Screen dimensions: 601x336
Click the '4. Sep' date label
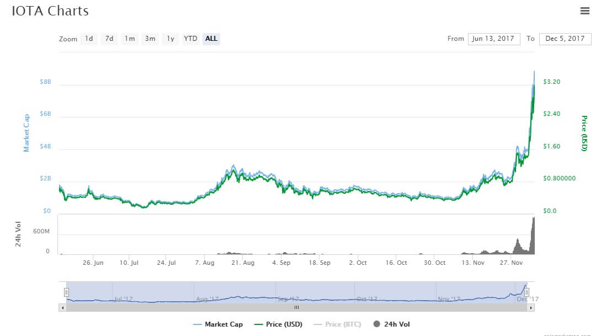281,263
